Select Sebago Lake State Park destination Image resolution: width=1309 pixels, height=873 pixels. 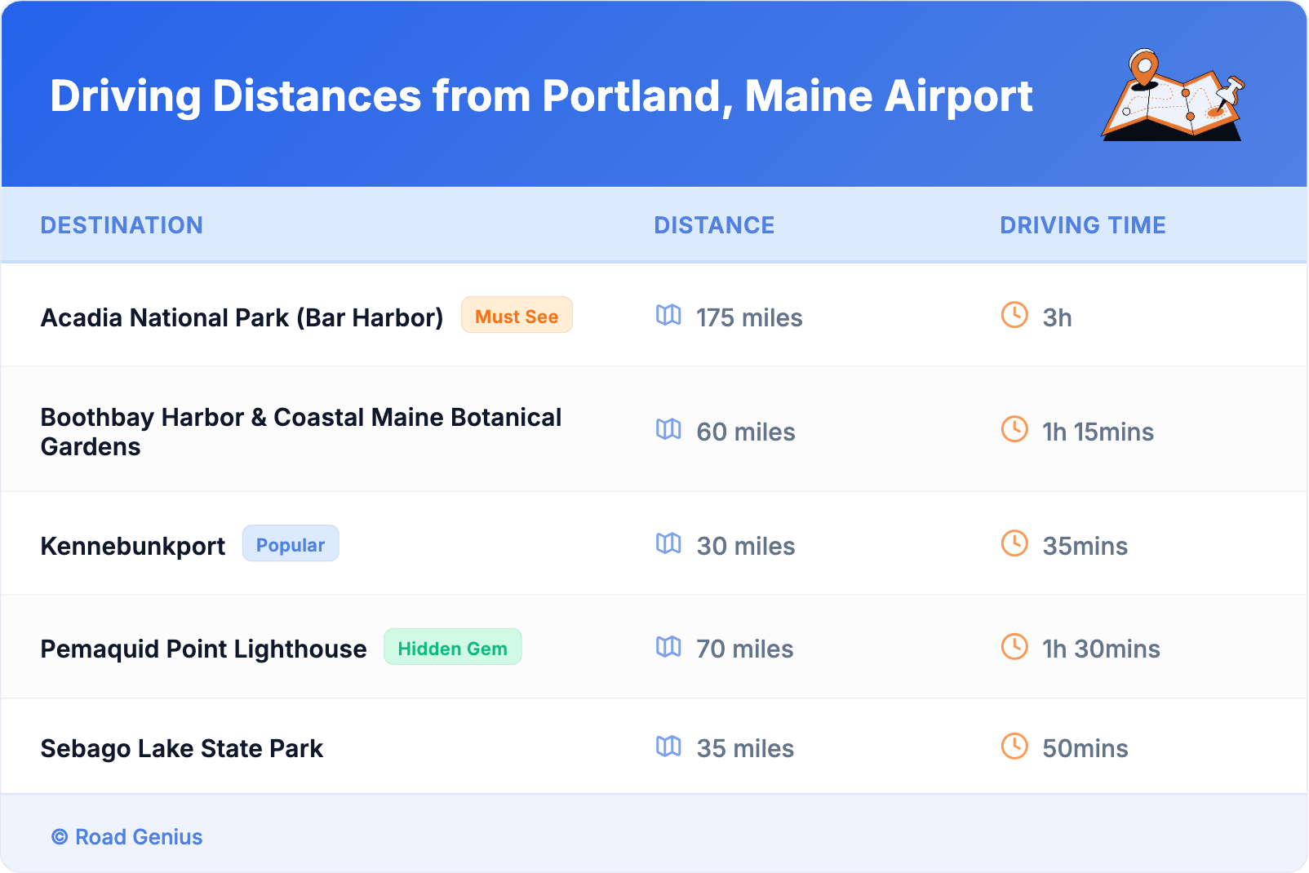tap(182, 748)
